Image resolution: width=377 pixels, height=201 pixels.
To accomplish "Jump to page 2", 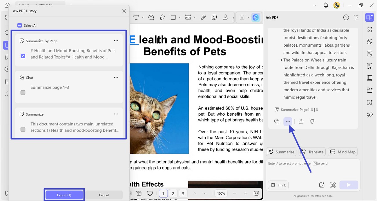I will pyautogui.click(x=173, y=193).
